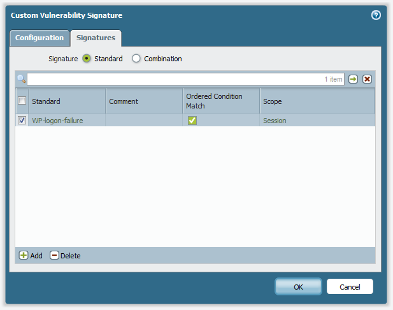Open the WP-logon-failure signature link
The width and height of the screenshot is (393, 310).
click(x=57, y=121)
